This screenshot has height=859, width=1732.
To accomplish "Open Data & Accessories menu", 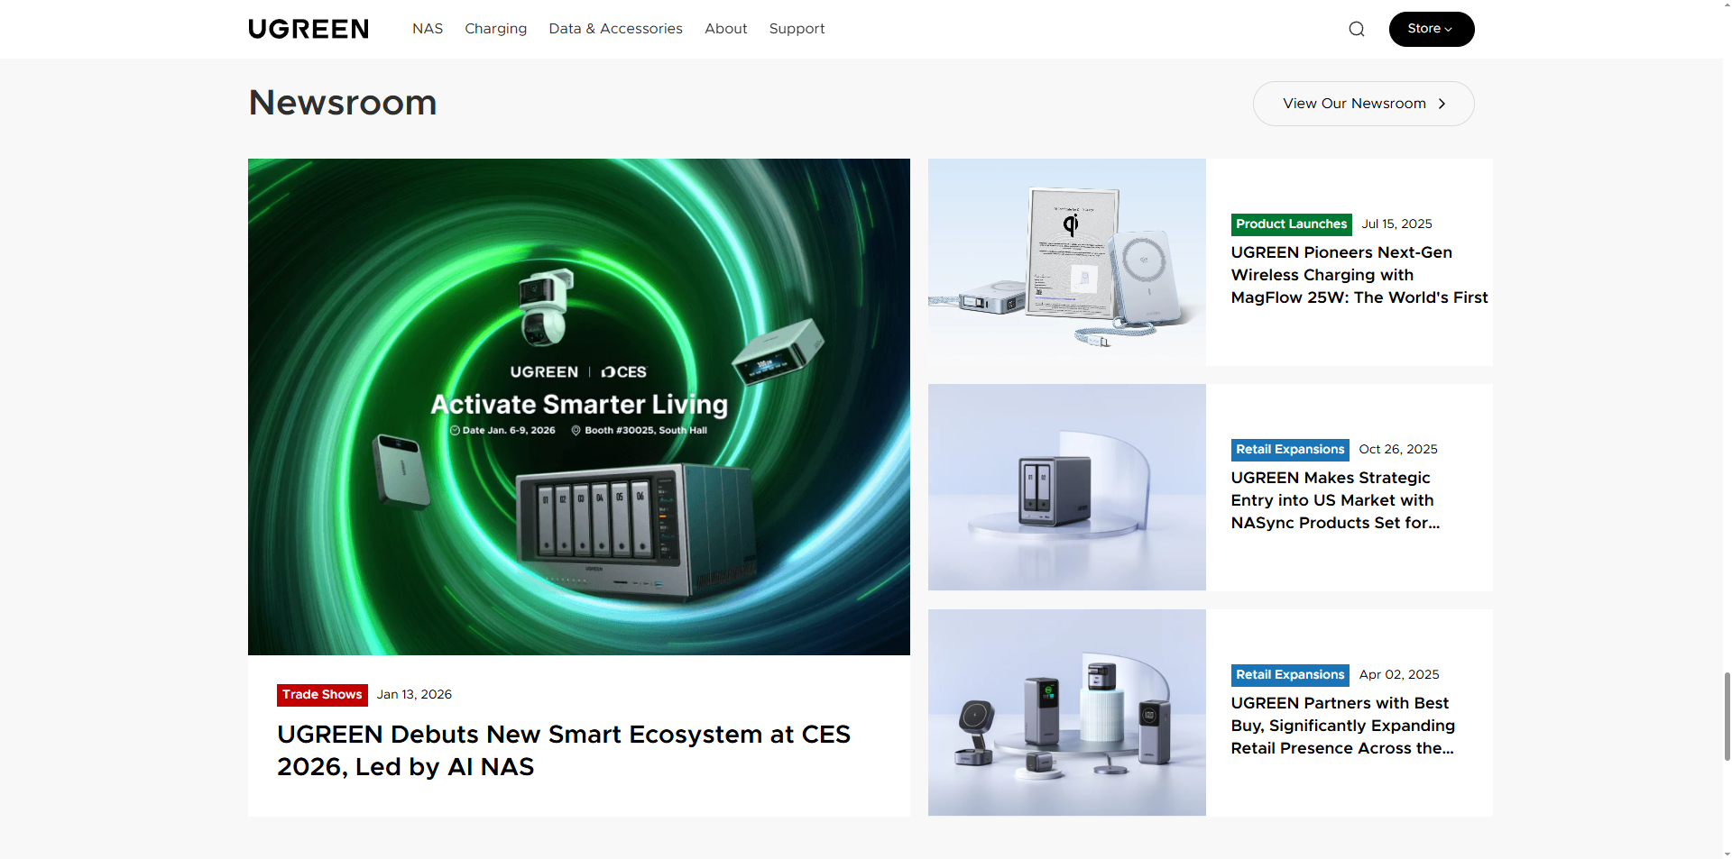I will pyautogui.click(x=615, y=29).
